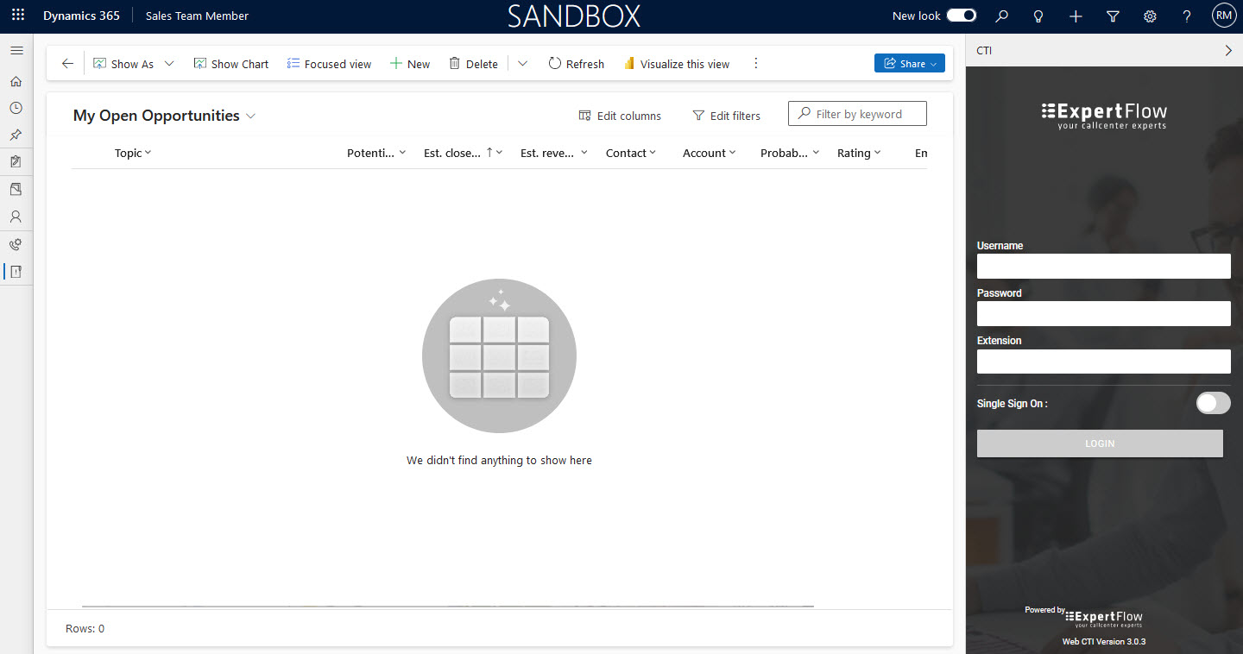The width and height of the screenshot is (1243, 654).
Task: Open Phone Calls icon in the sidebar
Action: 16,244
